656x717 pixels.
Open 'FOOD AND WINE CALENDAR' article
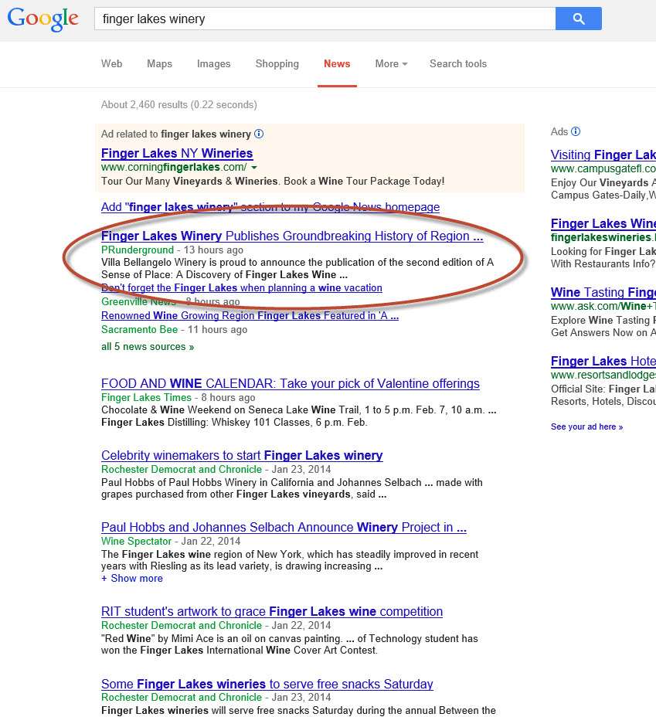291,384
